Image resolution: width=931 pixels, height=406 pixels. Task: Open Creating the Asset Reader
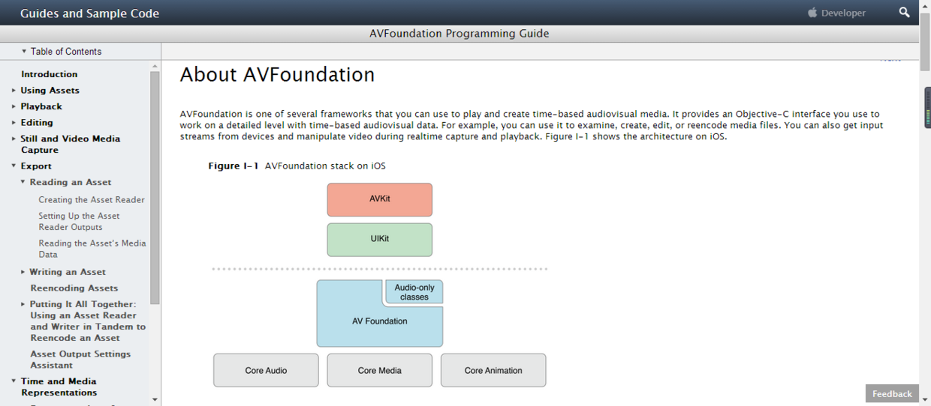click(x=91, y=200)
